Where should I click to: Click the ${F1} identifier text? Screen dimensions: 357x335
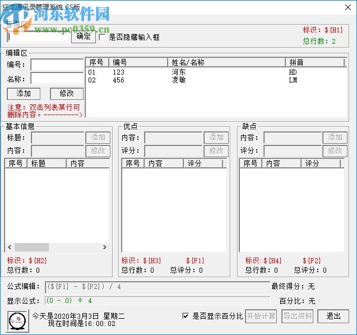tap(195, 260)
